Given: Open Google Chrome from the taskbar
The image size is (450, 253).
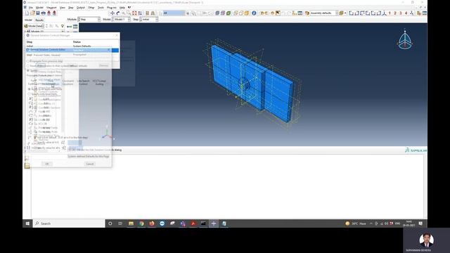Looking at the screenshot, I should 141,223.
